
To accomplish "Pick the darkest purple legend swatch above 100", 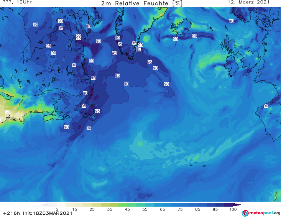I will coord(228,205).
